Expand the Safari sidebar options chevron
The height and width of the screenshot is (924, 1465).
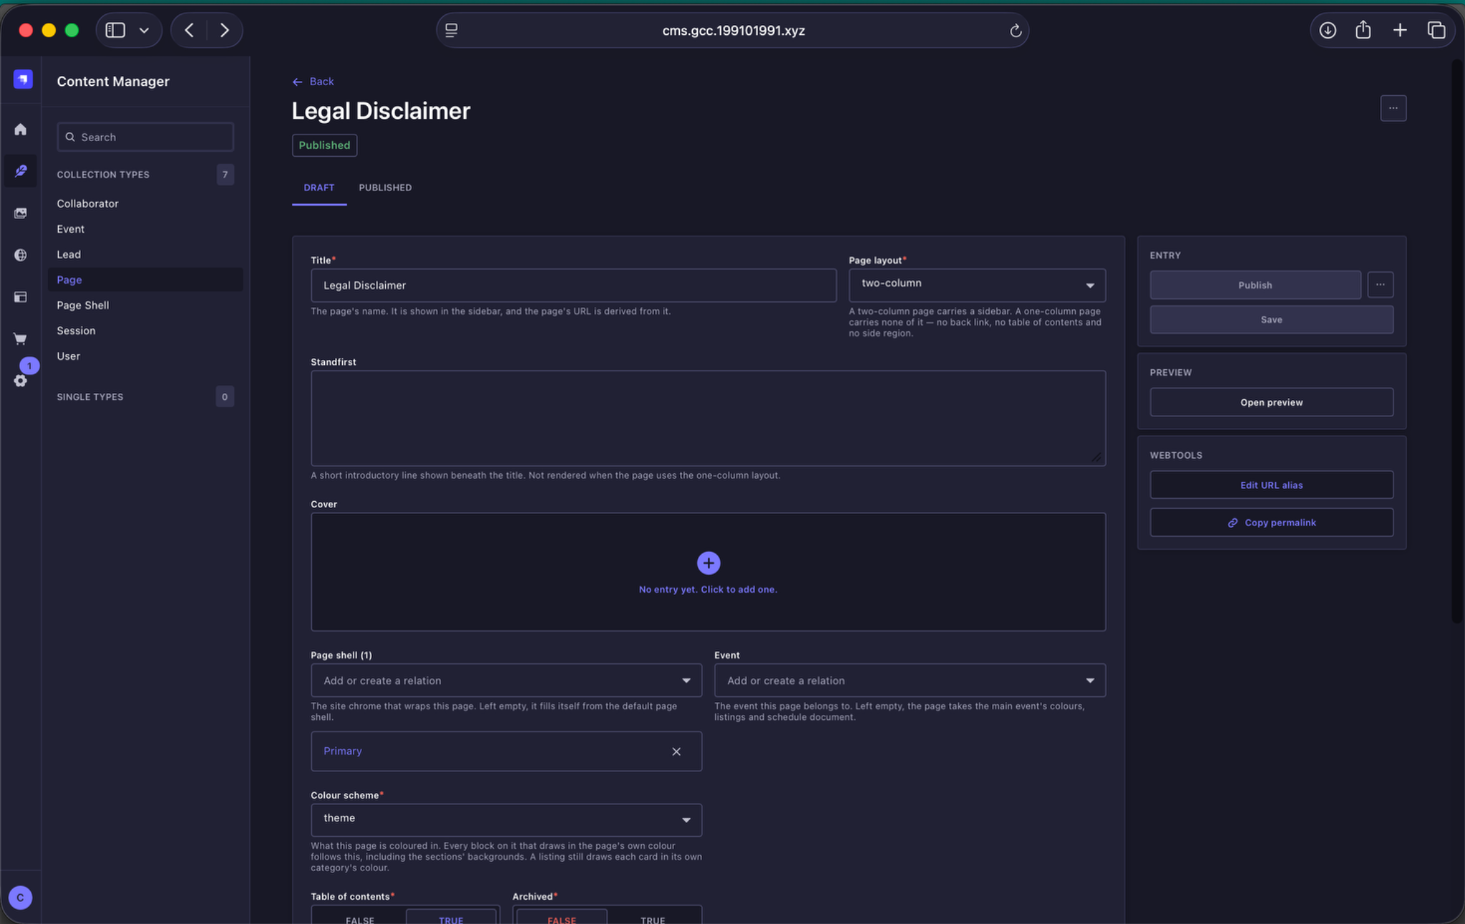pos(144,30)
